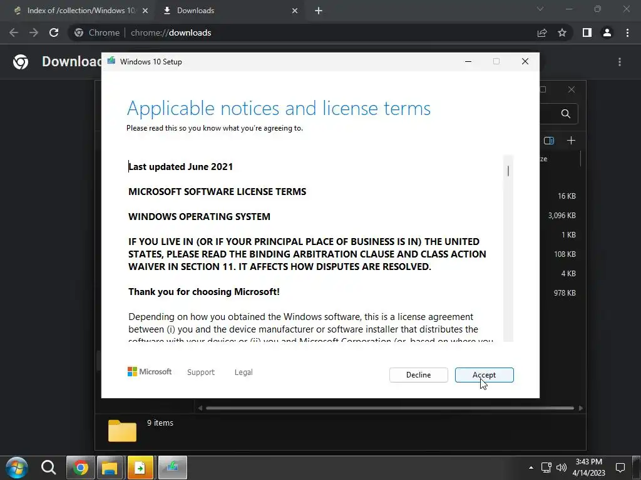
Task: Open Downloads page more actions menu
Action: [x=620, y=62]
